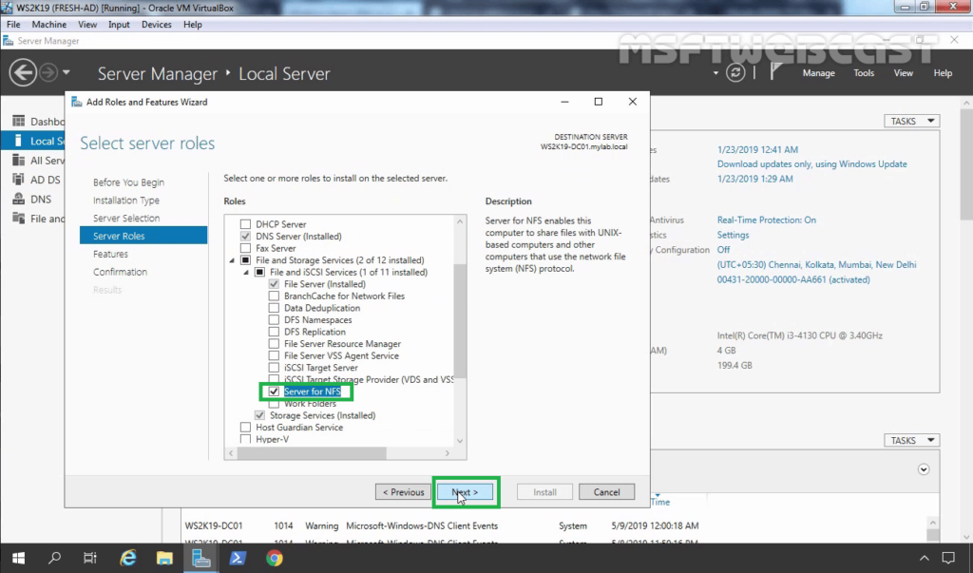Go to Features wizard step
973x573 pixels.
(x=110, y=254)
